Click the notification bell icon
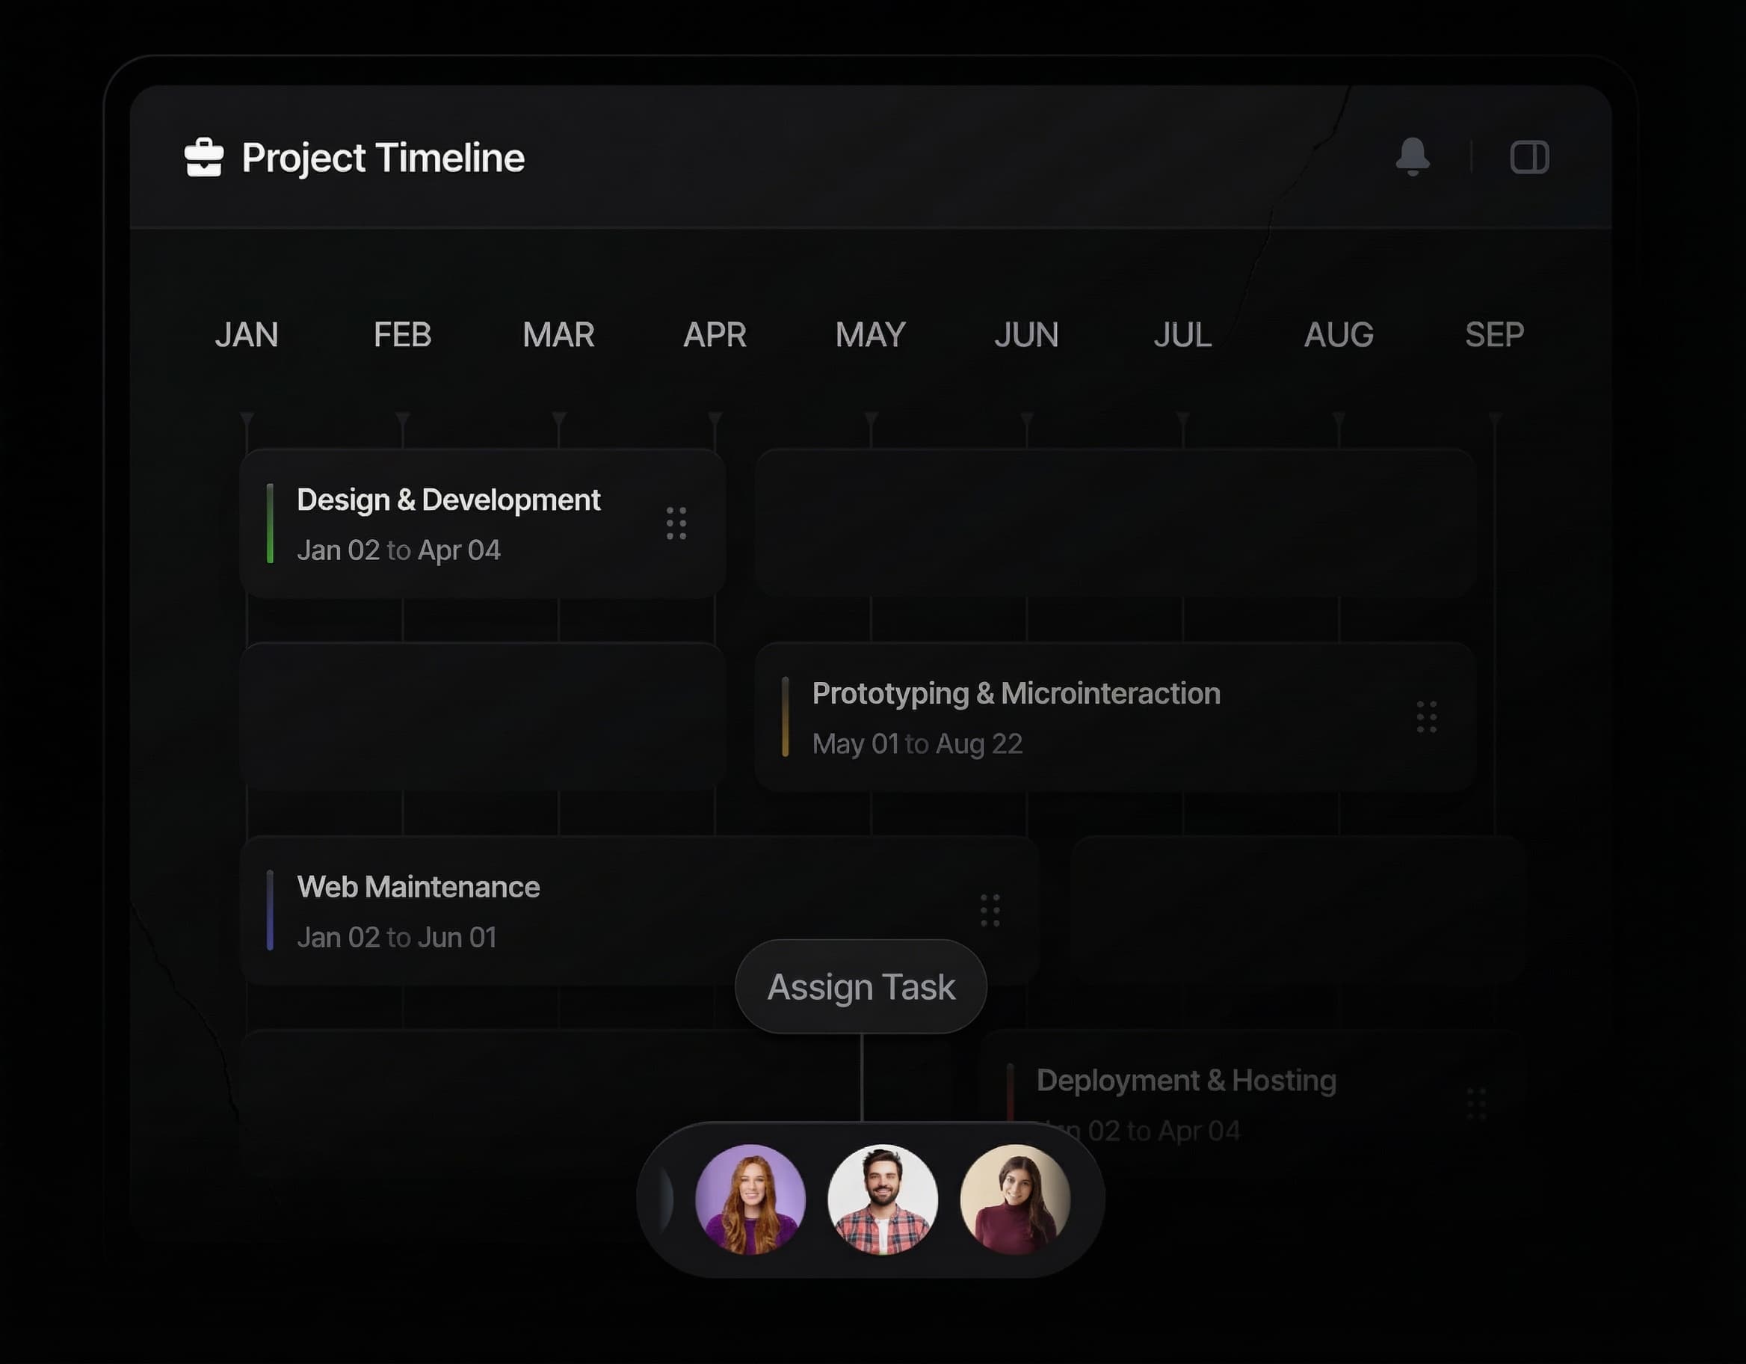The height and width of the screenshot is (1364, 1746). 1413,156
